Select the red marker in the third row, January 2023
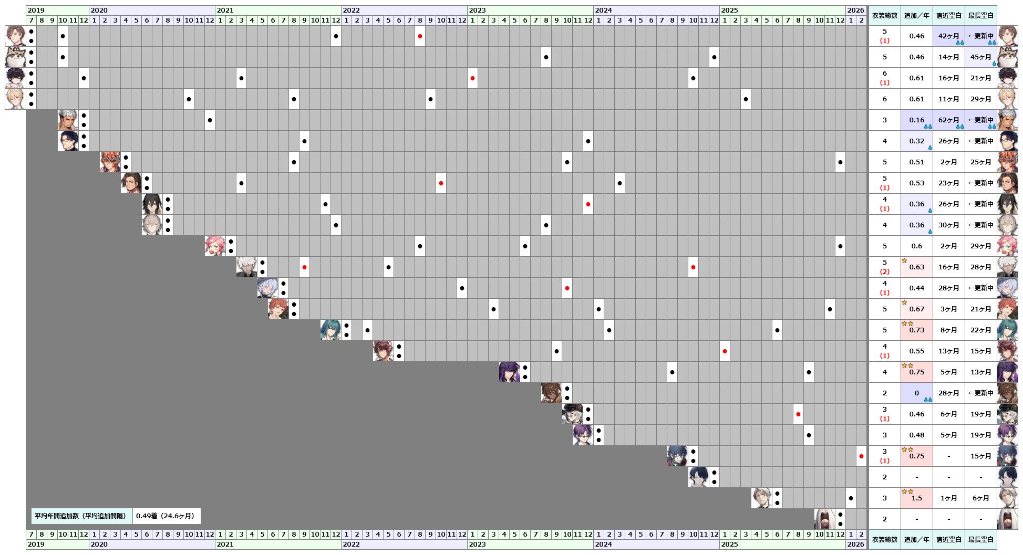 472,78
